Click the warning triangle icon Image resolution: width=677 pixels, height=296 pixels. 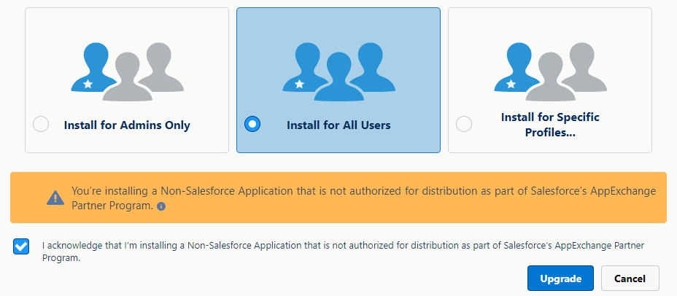pyautogui.click(x=55, y=198)
